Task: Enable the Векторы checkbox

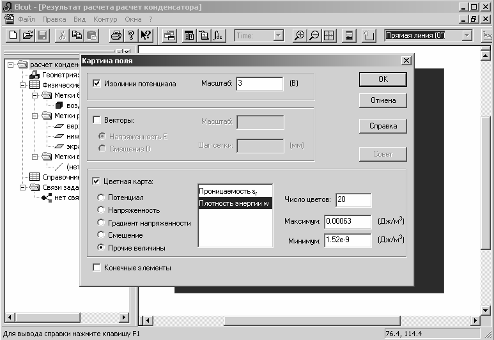Action: pyautogui.click(x=96, y=120)
